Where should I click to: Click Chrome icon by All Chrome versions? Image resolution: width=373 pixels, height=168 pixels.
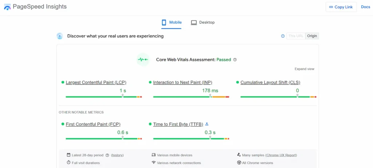coord(239,163)
